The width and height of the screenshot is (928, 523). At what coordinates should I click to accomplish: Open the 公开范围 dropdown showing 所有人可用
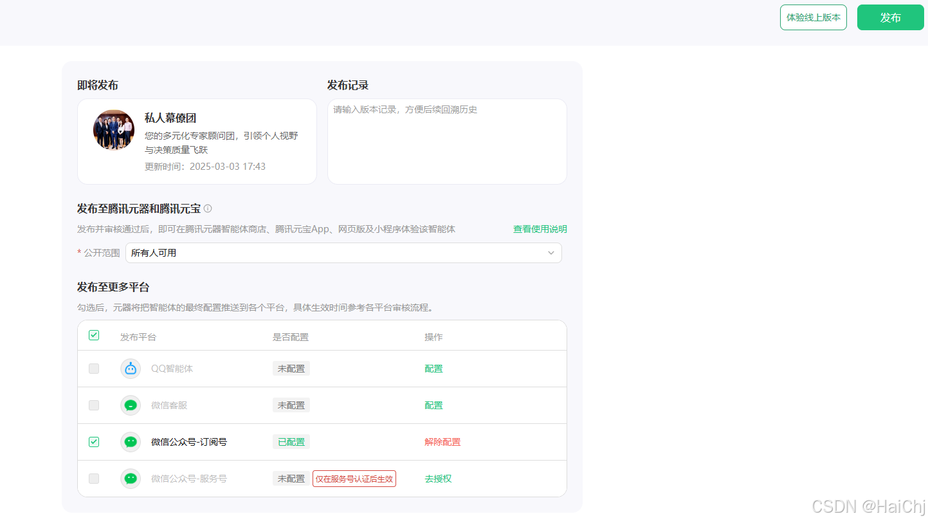tap(343, 253)
